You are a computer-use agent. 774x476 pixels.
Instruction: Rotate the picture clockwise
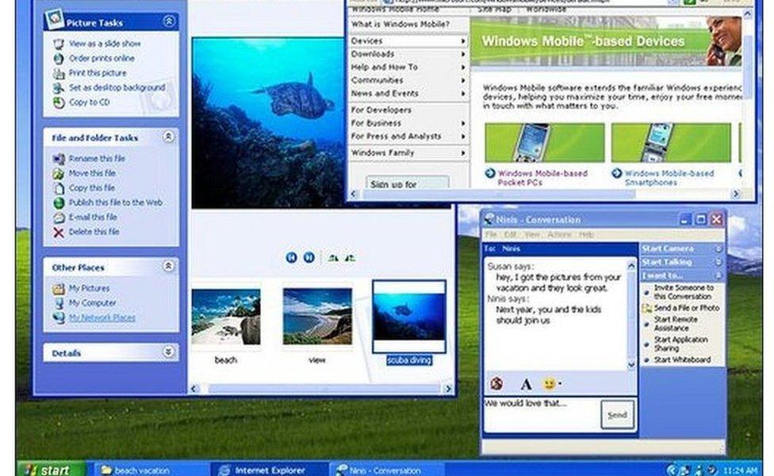tap(334, 257)
